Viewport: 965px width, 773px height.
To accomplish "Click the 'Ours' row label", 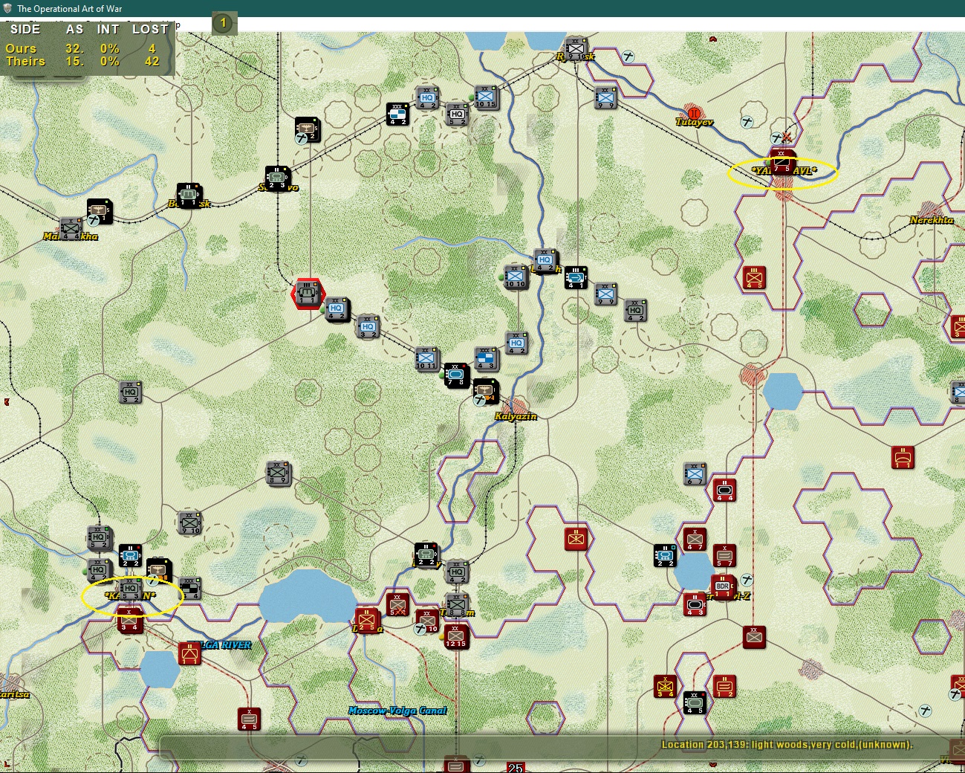I will point(21,48).
